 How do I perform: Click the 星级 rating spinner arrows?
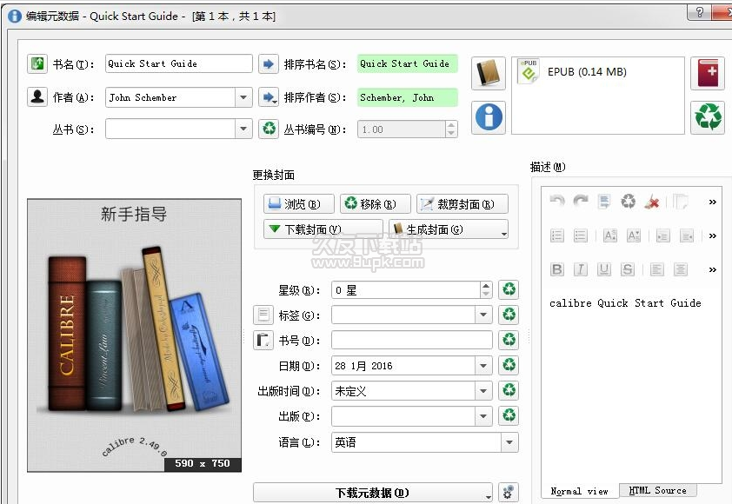point(486,290)
